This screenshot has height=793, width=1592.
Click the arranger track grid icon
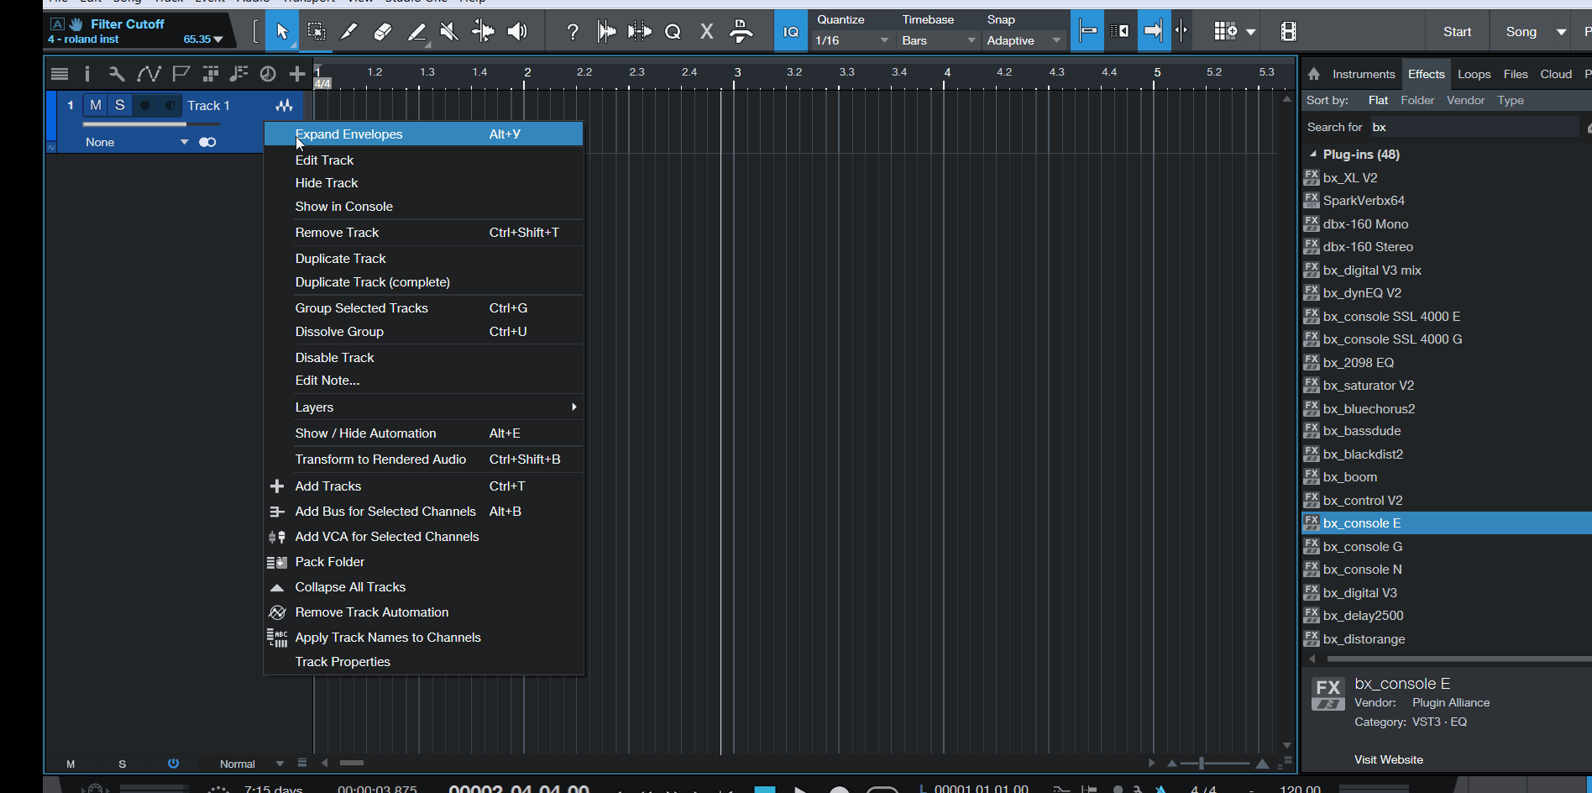210,74
